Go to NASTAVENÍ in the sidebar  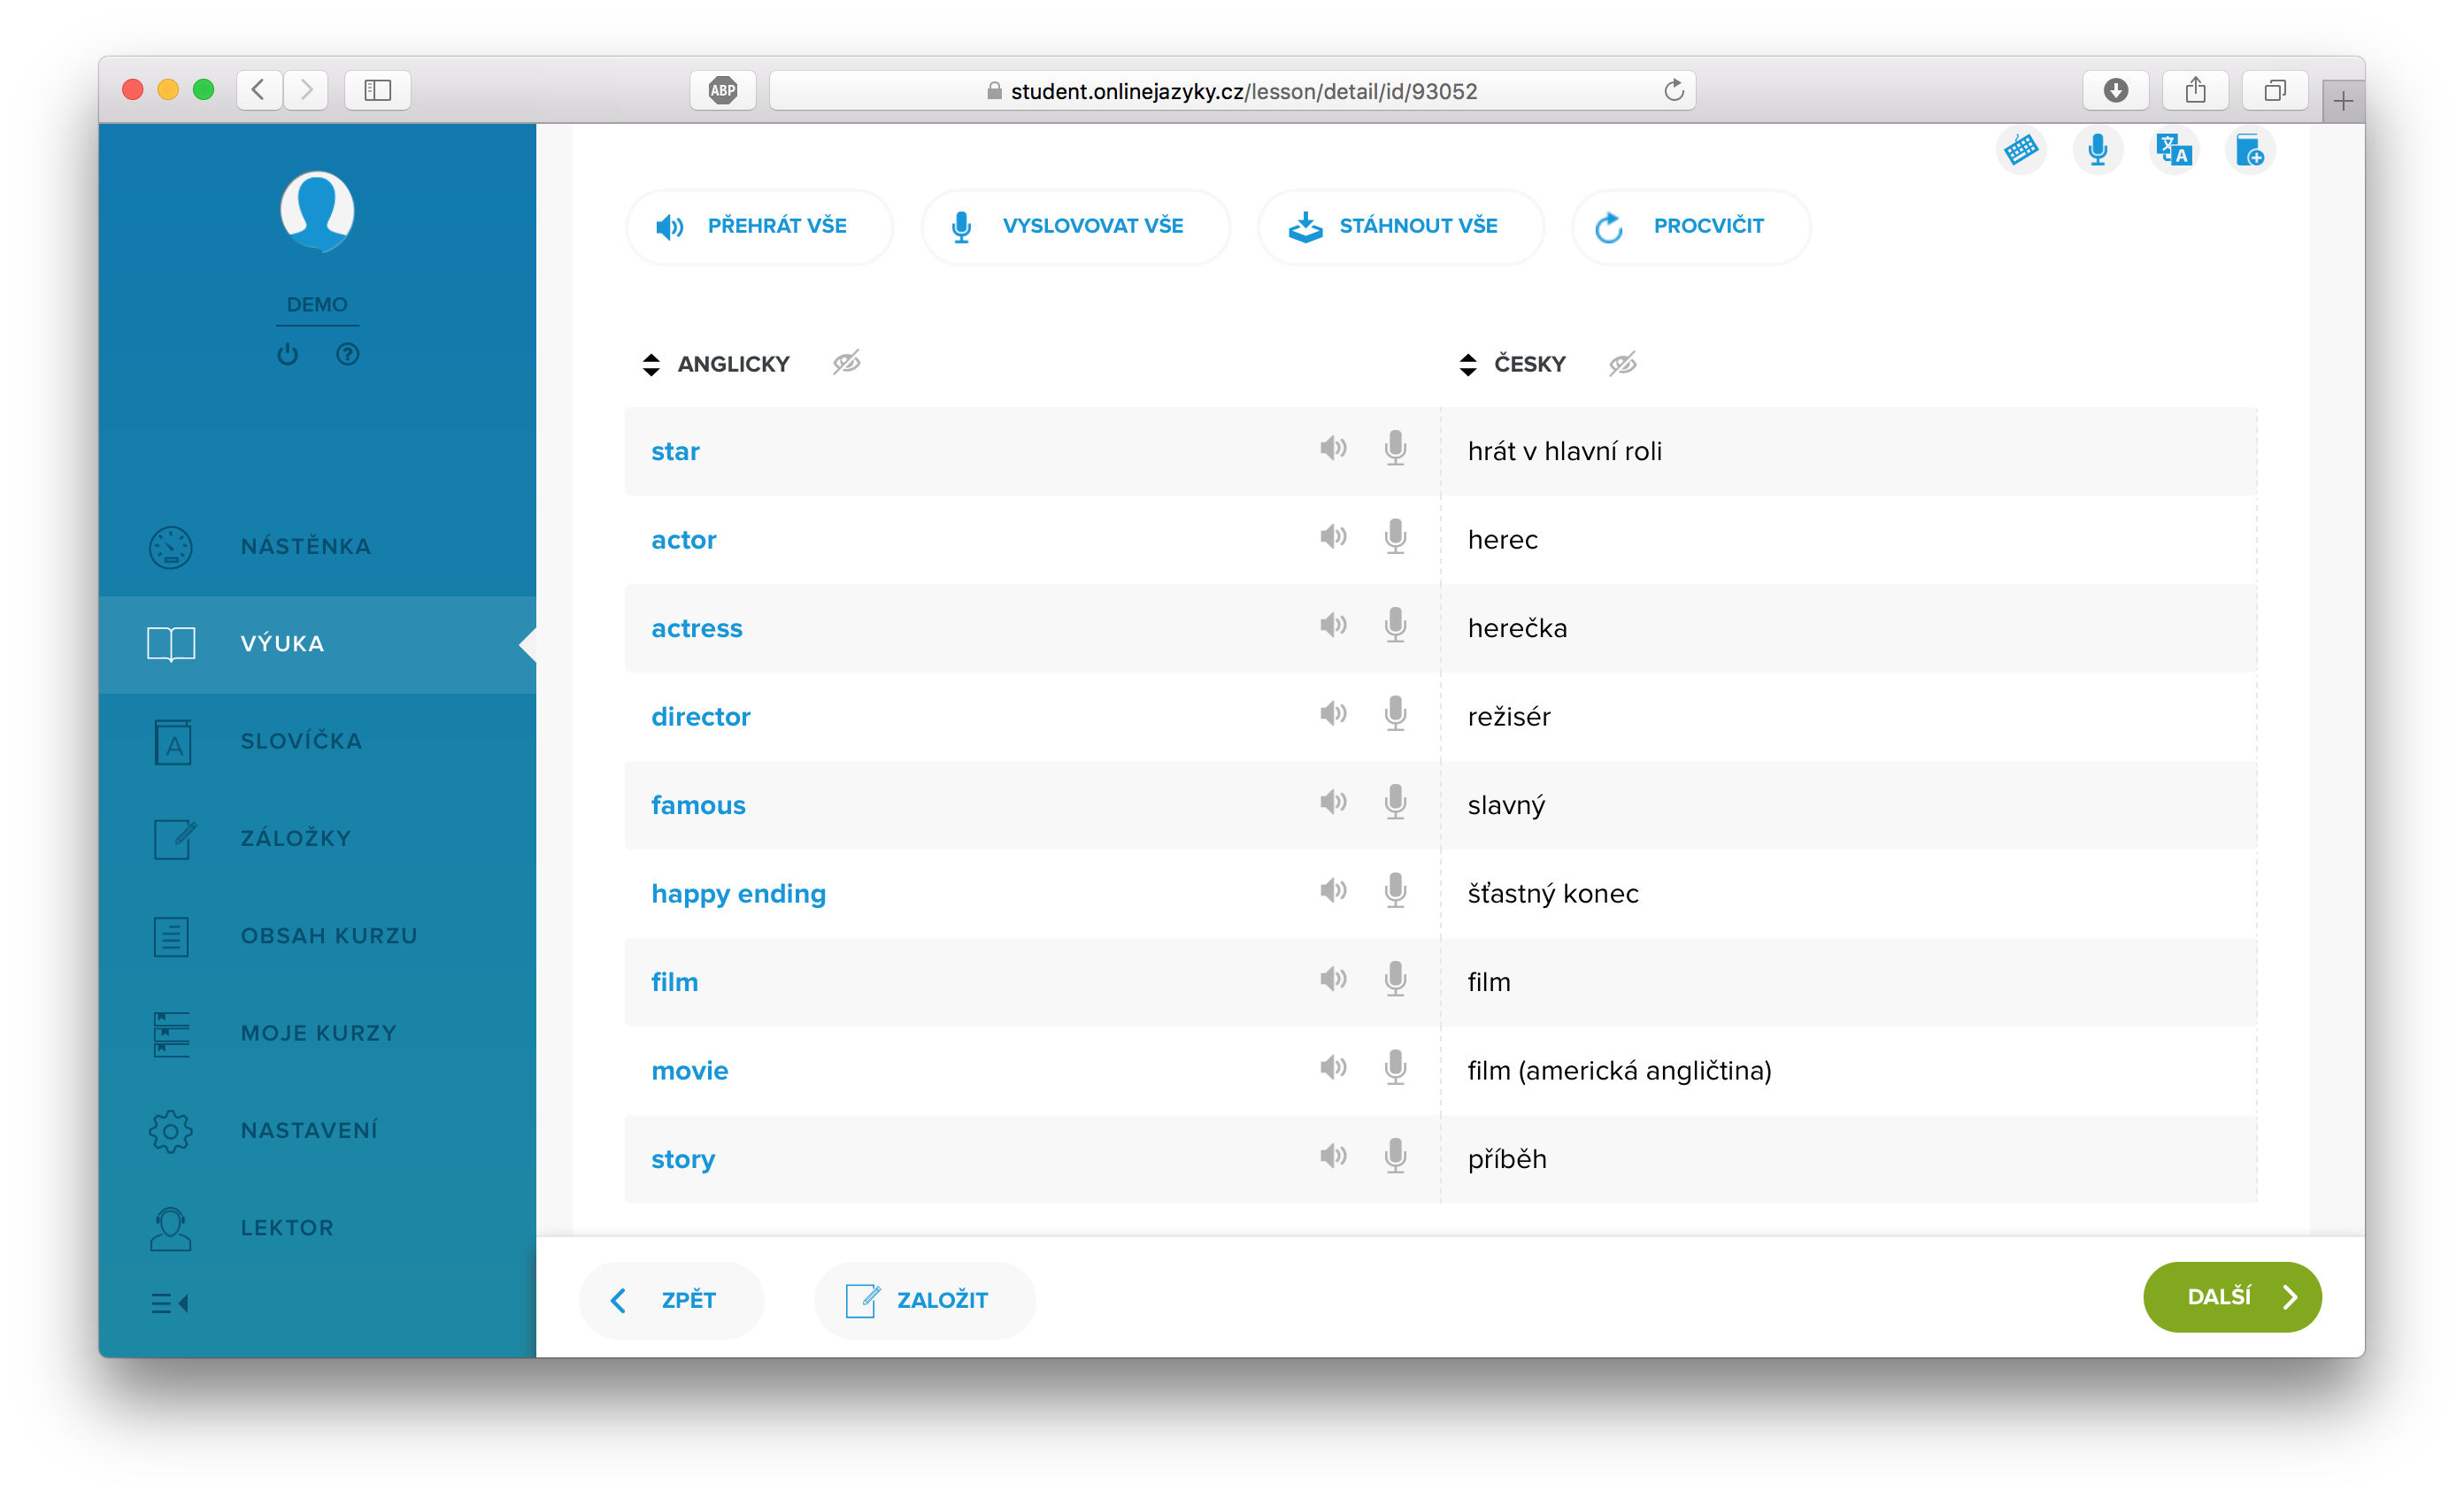pos(308,1130)
